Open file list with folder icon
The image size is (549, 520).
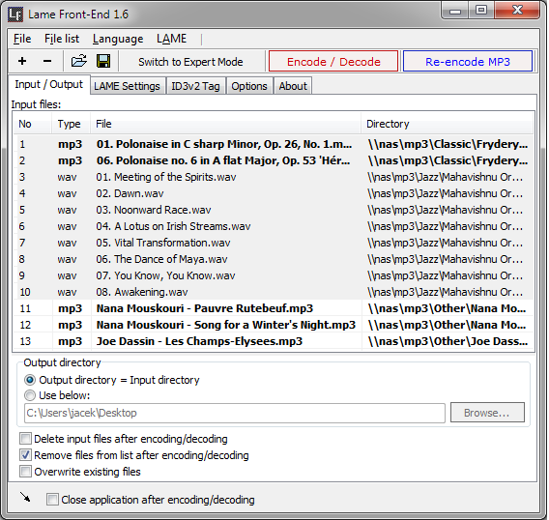click(x=79, y=61)
